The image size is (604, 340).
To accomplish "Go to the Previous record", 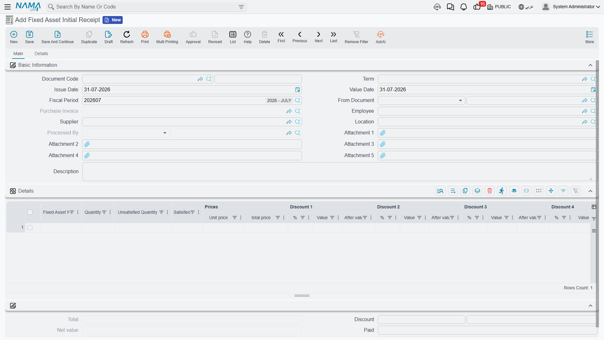I will pyautogui.click(x=300, y=37).
